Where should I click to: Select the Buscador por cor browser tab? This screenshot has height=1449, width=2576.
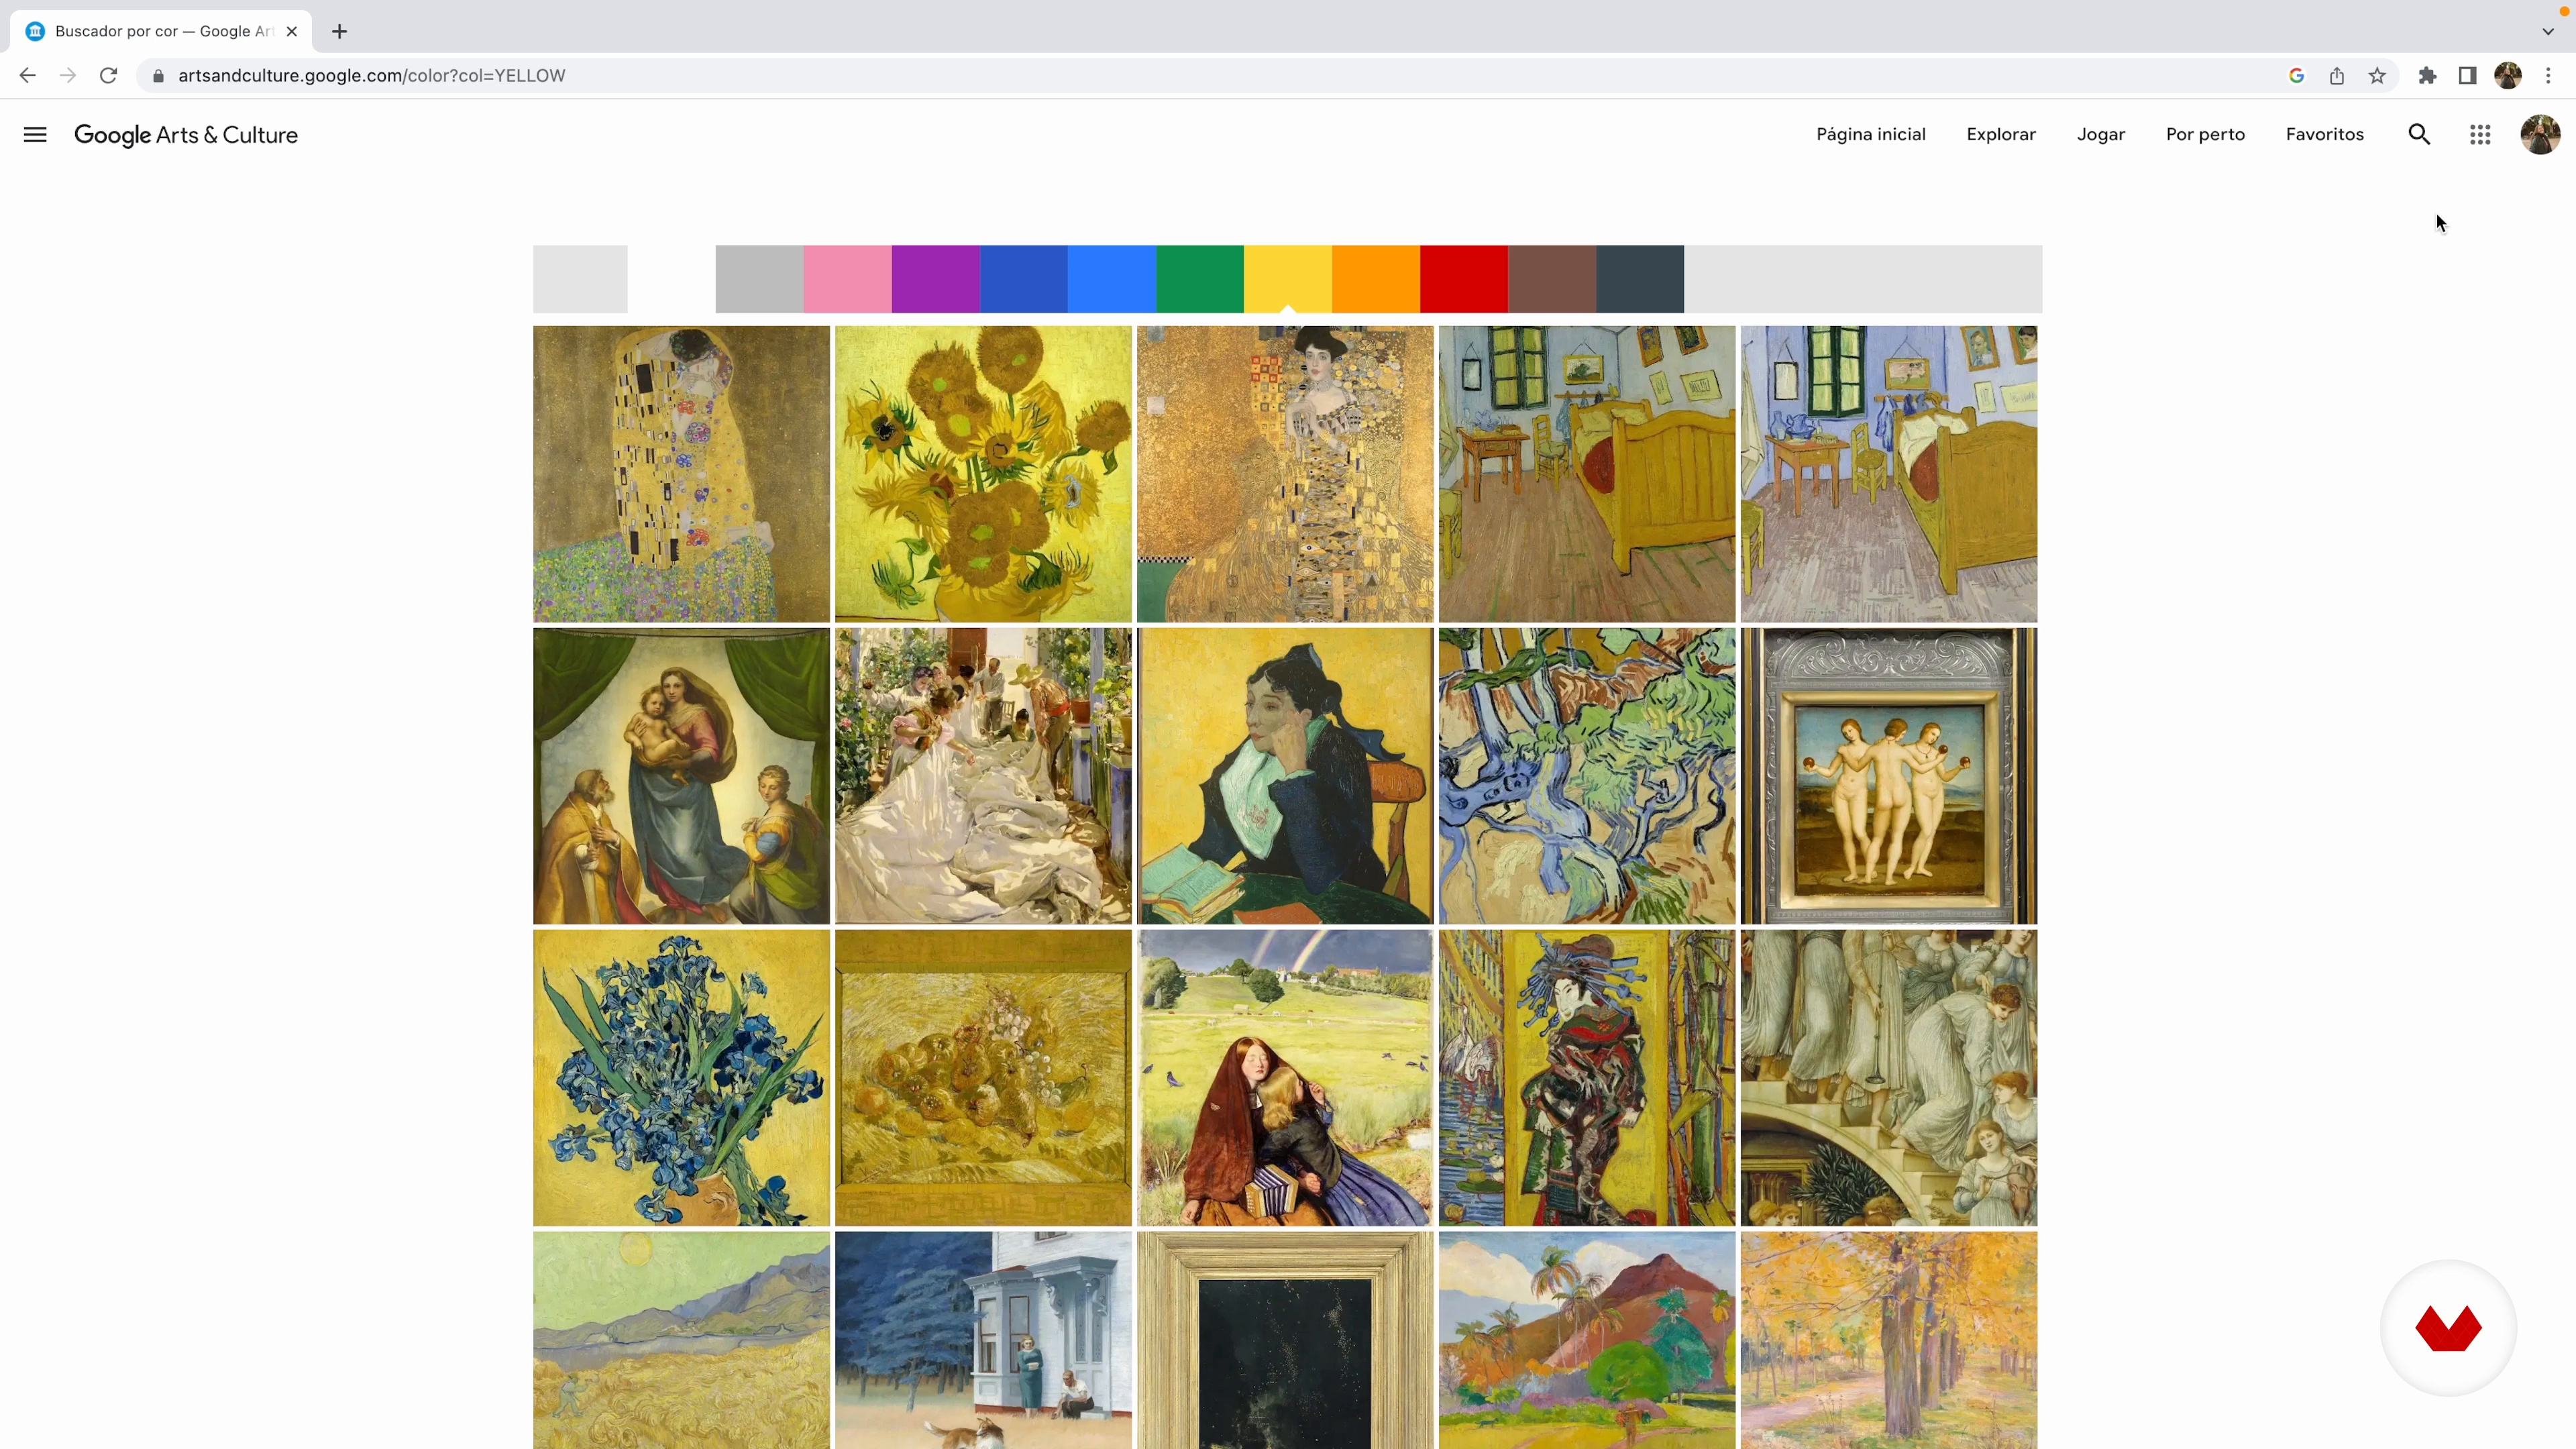[162, 32]
